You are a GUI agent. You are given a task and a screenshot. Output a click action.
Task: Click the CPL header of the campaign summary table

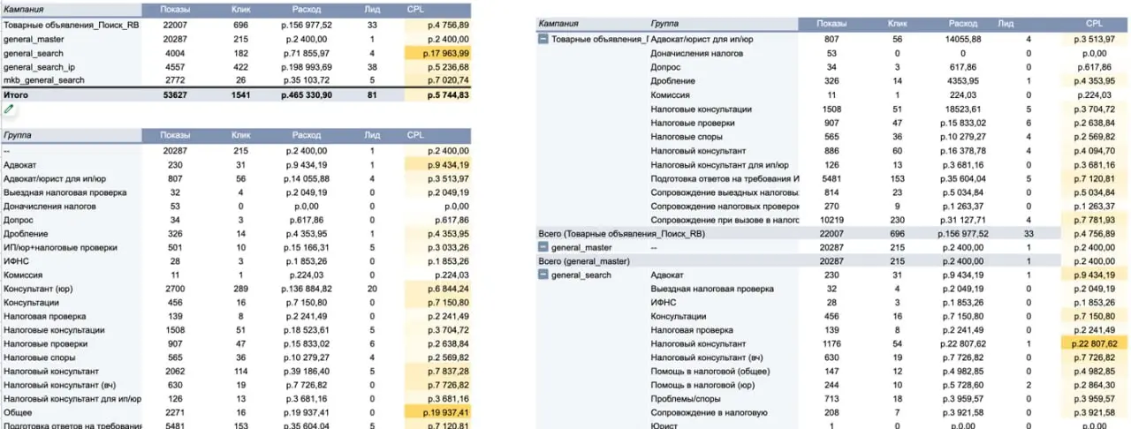tap(414, 9)
